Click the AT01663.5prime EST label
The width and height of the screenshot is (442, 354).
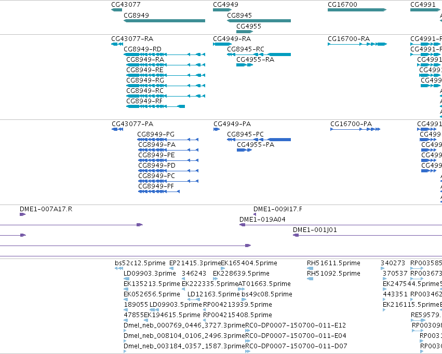coord(264,284)
